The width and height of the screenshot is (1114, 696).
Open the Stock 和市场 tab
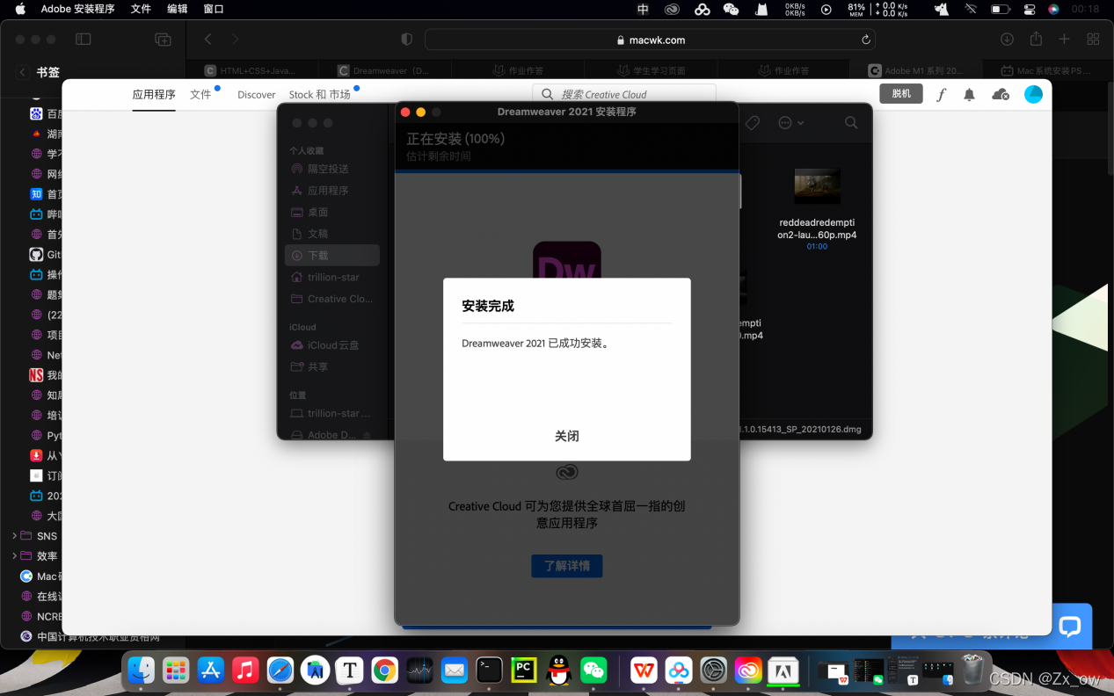click(x=319, y=95)
